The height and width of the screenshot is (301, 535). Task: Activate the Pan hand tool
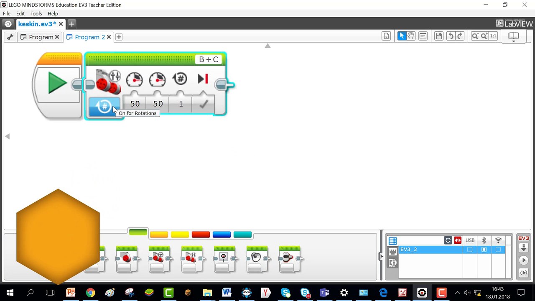tap(411, 36)
